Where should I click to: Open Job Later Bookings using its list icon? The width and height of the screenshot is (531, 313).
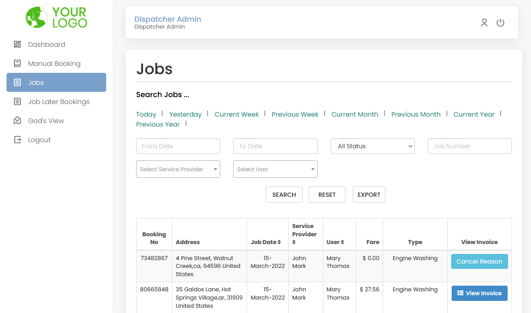tap(17, 101)
